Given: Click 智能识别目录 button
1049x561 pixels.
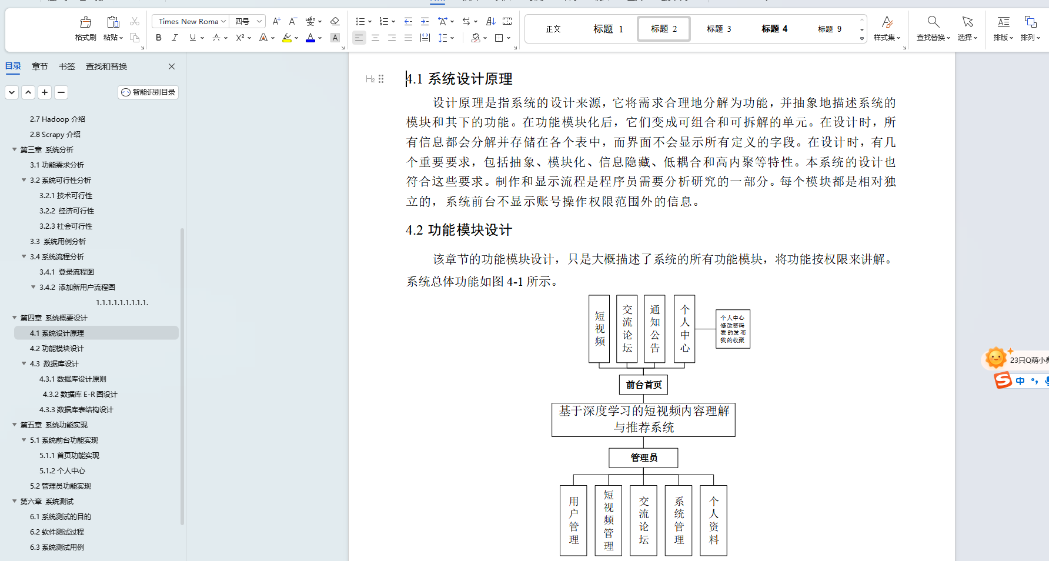Looking at the screenshot, I should tap(148, 92).
